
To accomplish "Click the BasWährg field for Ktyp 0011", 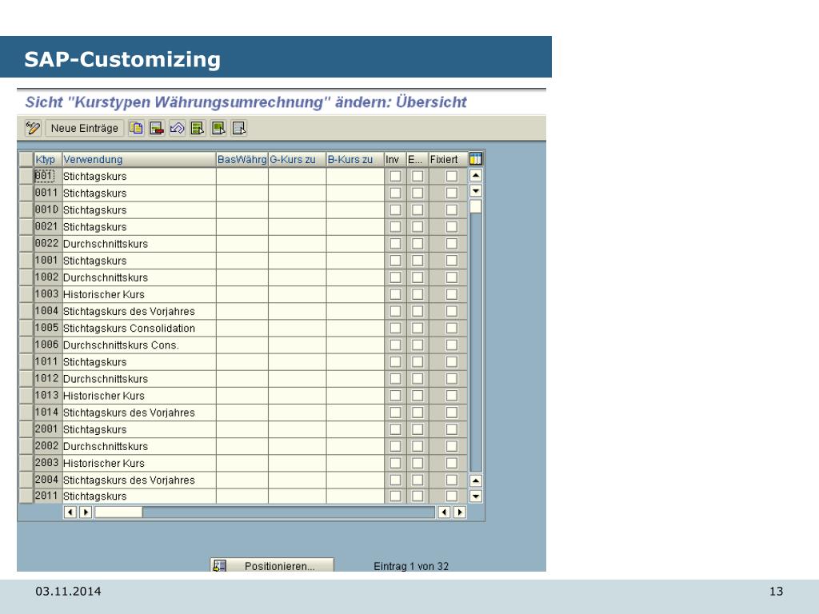I will point(242,193).
